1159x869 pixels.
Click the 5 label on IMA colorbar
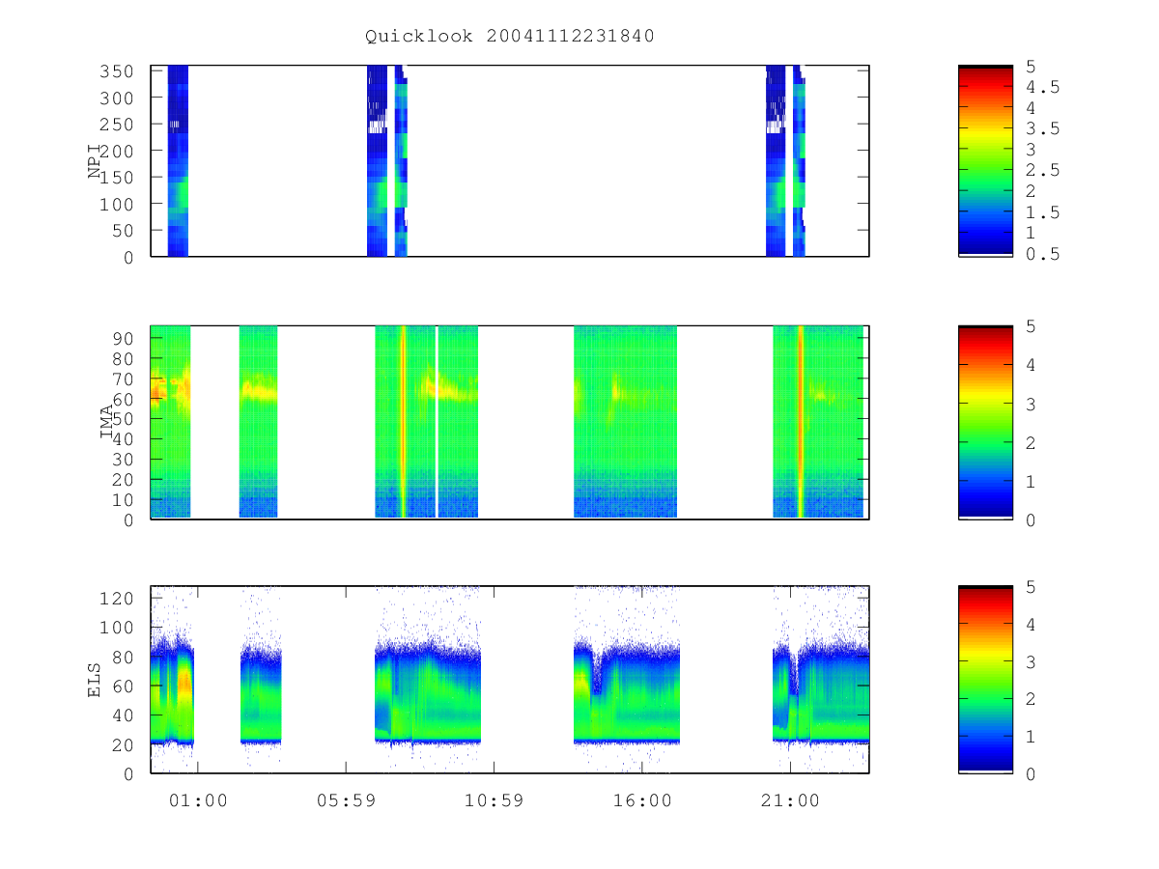[x=1032, y=326]
